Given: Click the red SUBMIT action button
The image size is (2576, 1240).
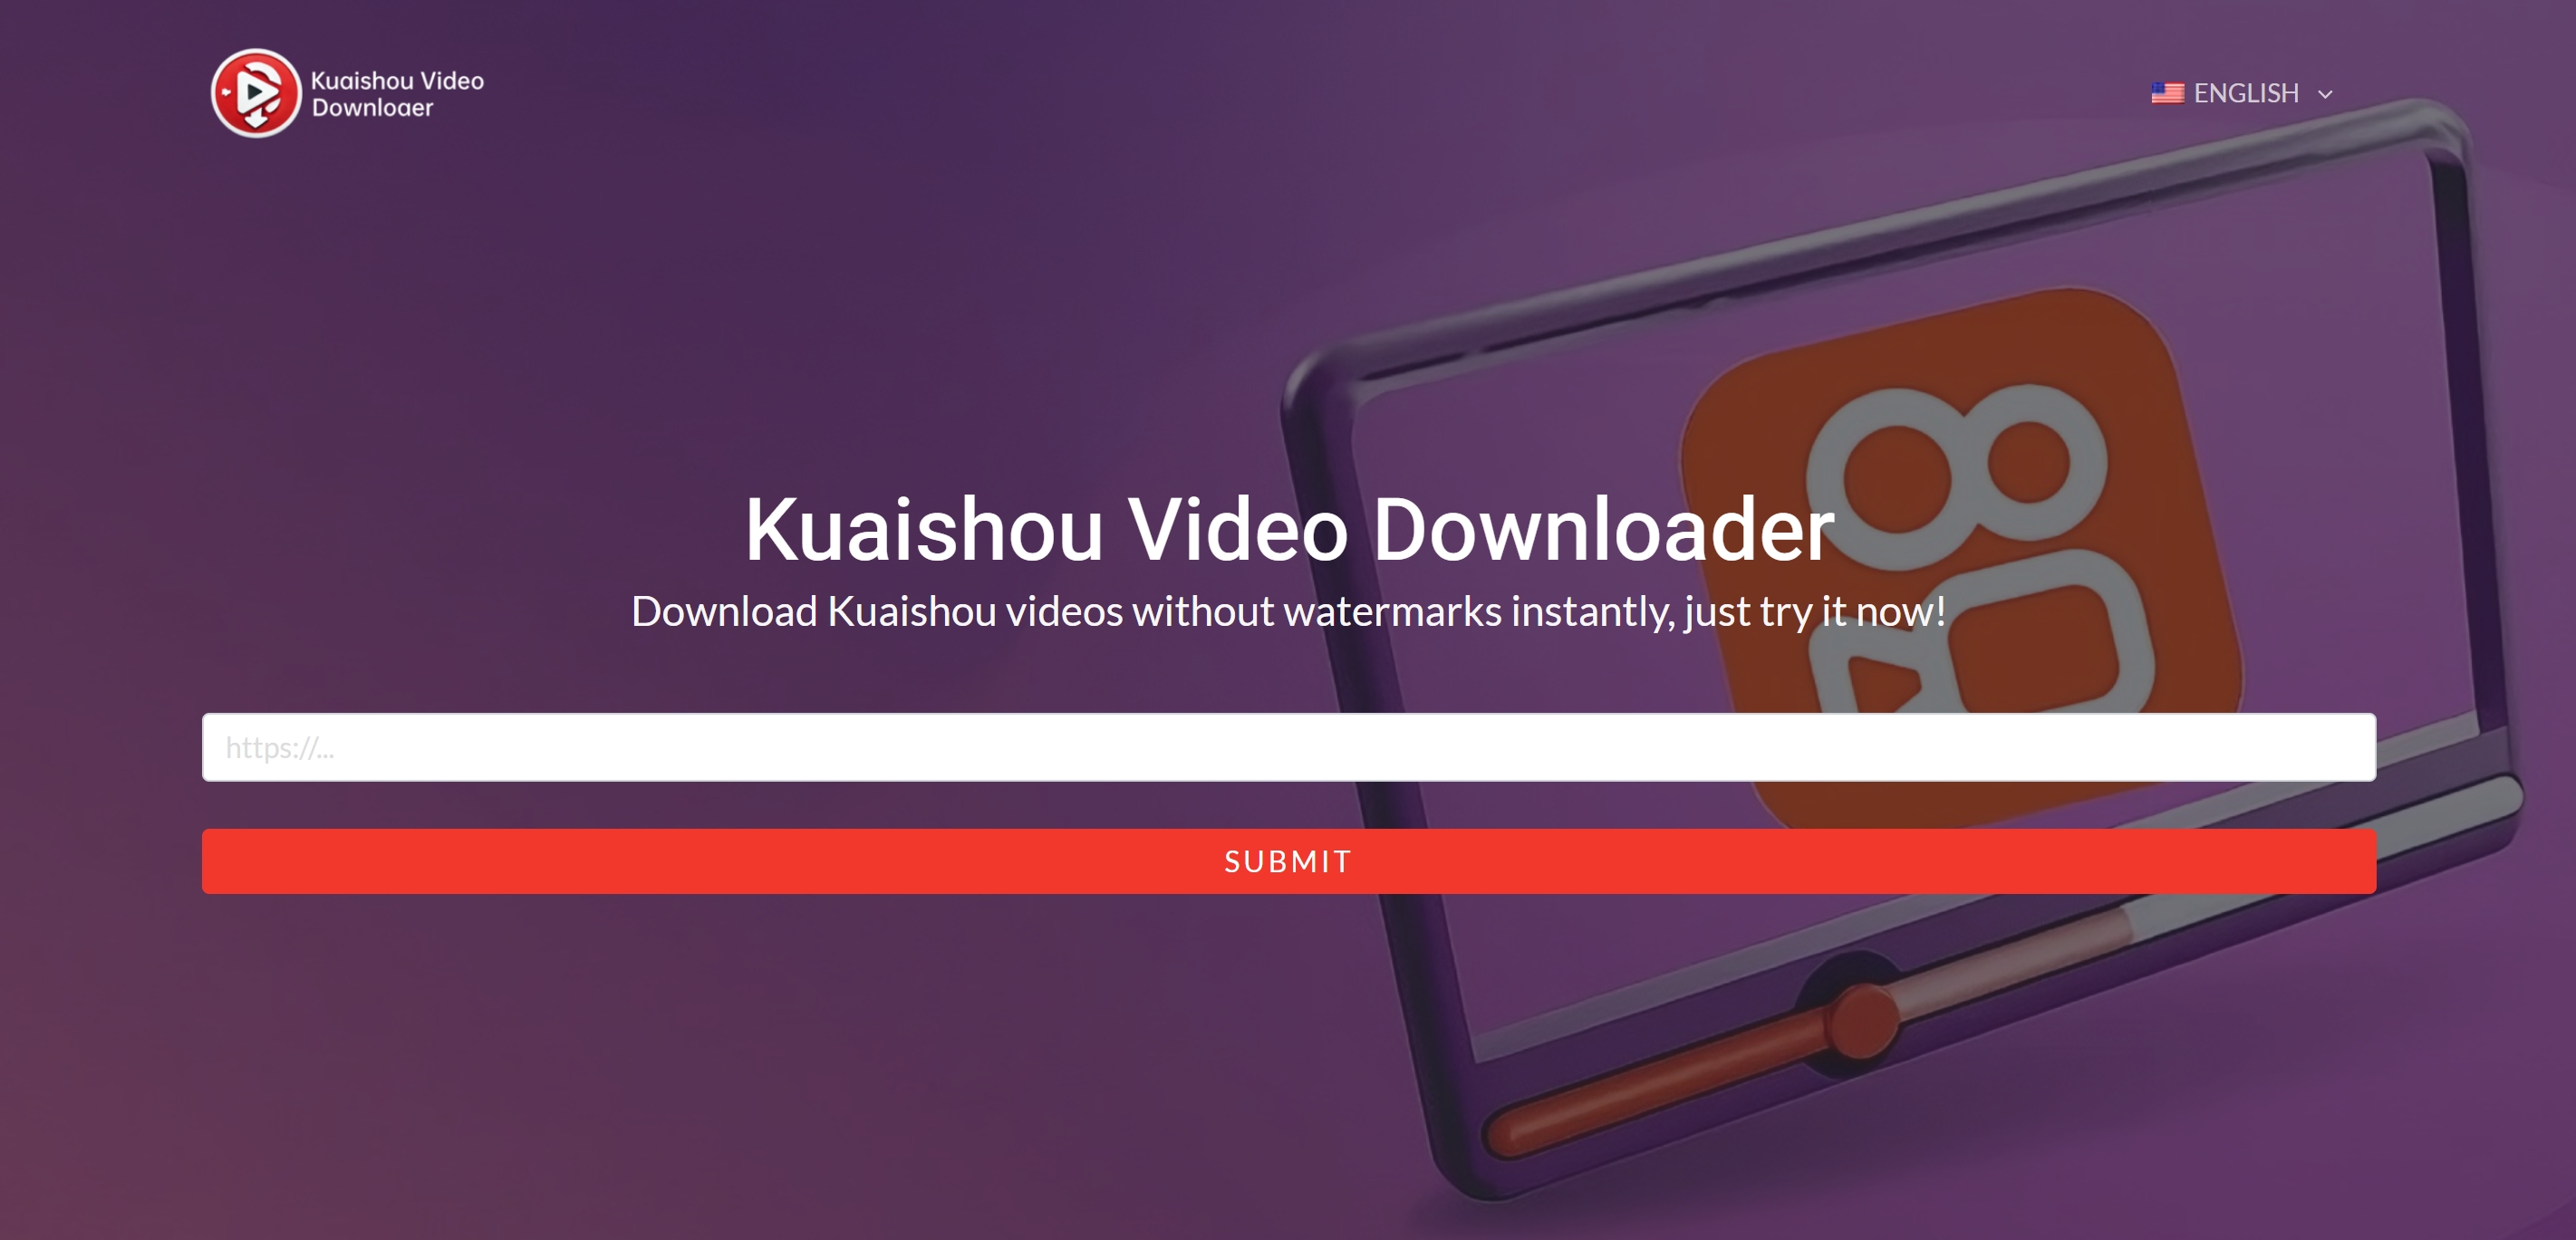Looking at the screenshot, I should [1288, 860].
